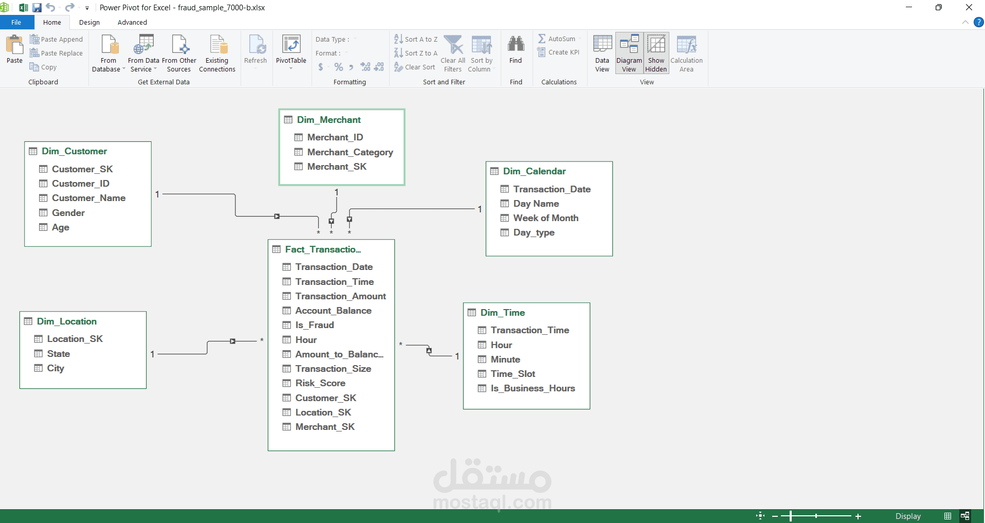Image resolution: width=985 pixels, height=523 pixels.
Task: Switch to diagram view status bar icon
Action: pos(965,516)
